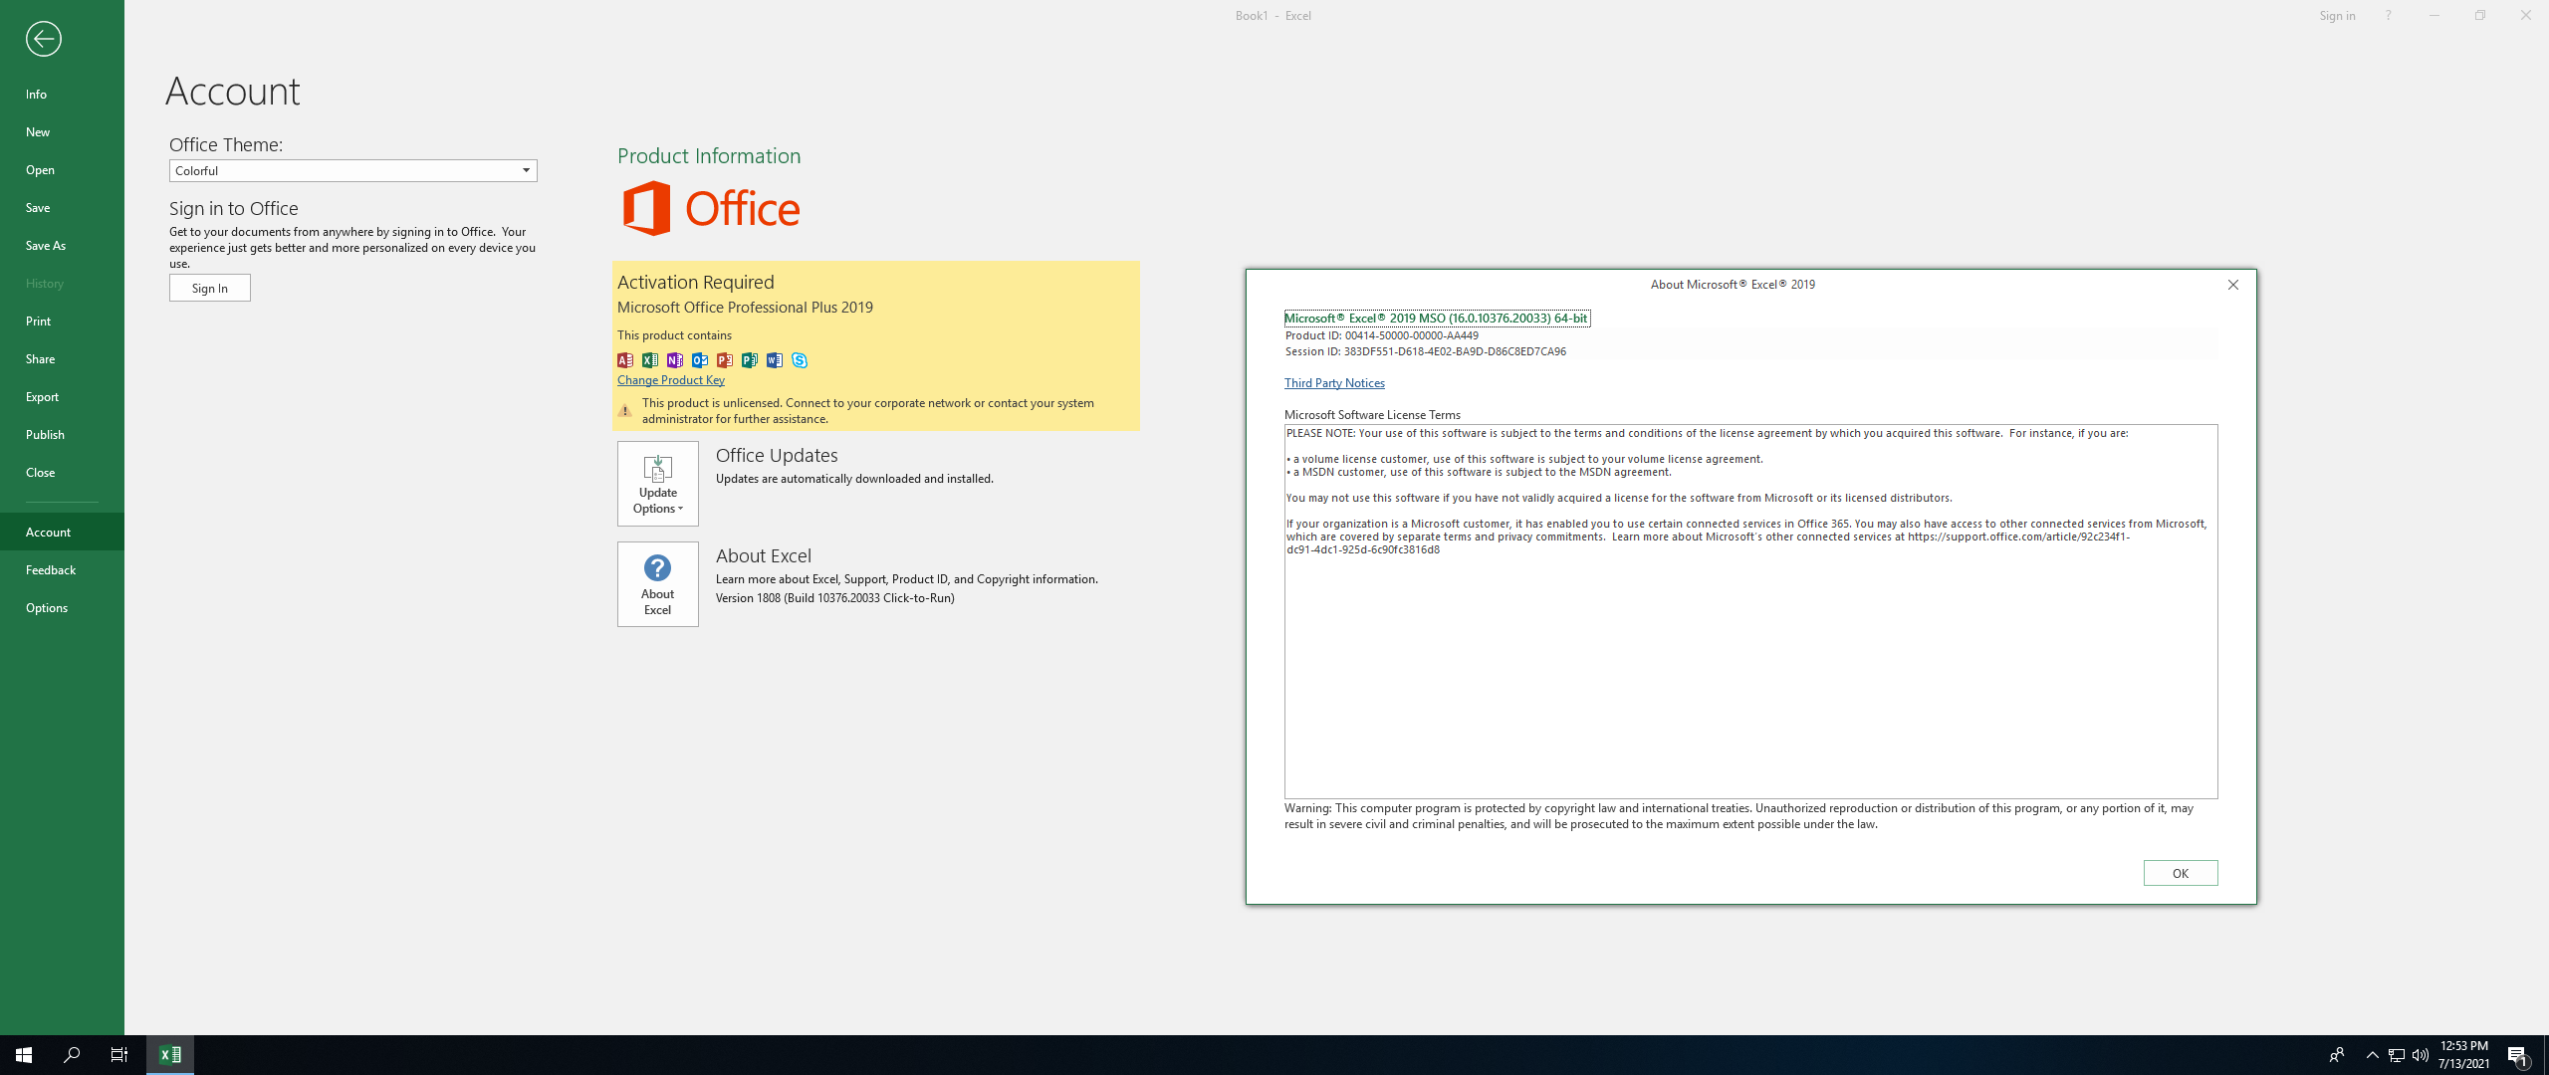
Task: Open the Action Center notifications
Action: (2519, 1055)
